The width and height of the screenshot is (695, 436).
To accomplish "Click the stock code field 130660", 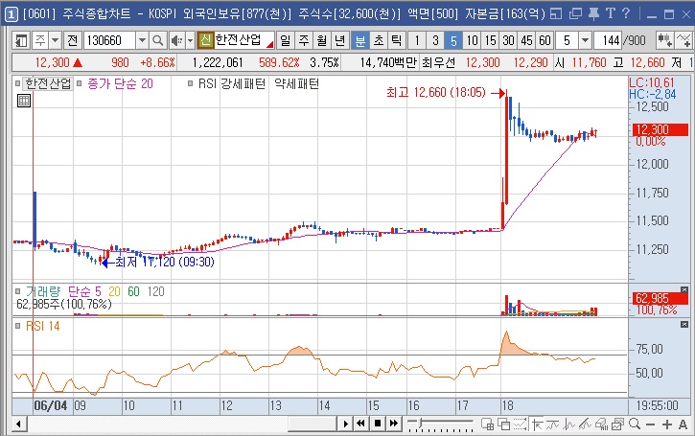I will click(109, 41).
